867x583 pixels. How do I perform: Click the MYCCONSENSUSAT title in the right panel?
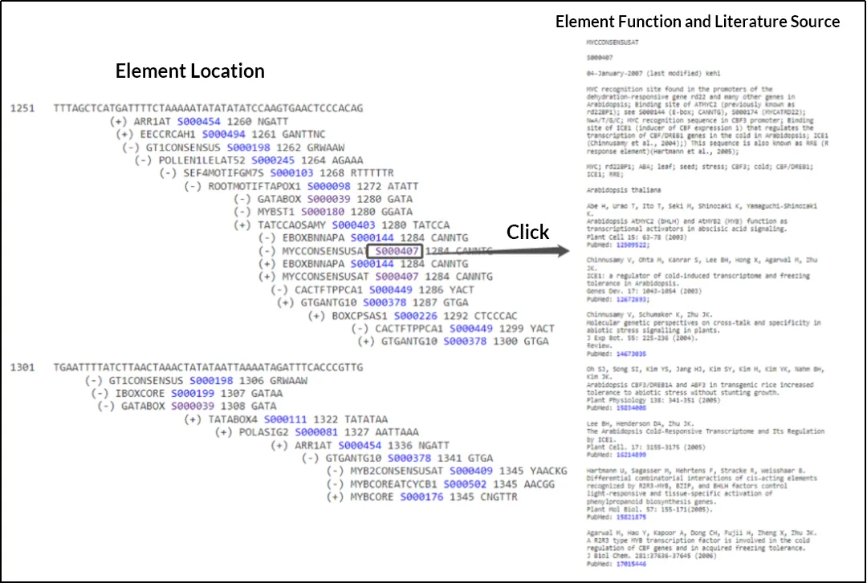pyautogui.click(x=613, y=42)
